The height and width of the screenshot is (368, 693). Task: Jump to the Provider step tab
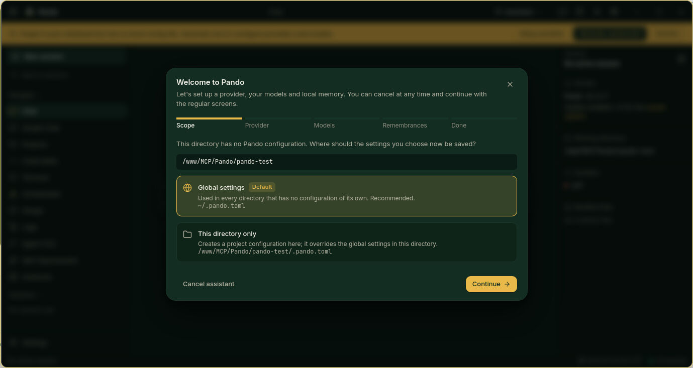278,124
